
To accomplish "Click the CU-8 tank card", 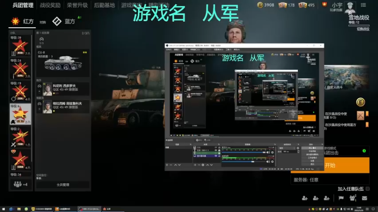I will (x=63, y=64).
